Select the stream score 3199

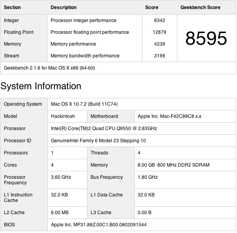[159, 56]
